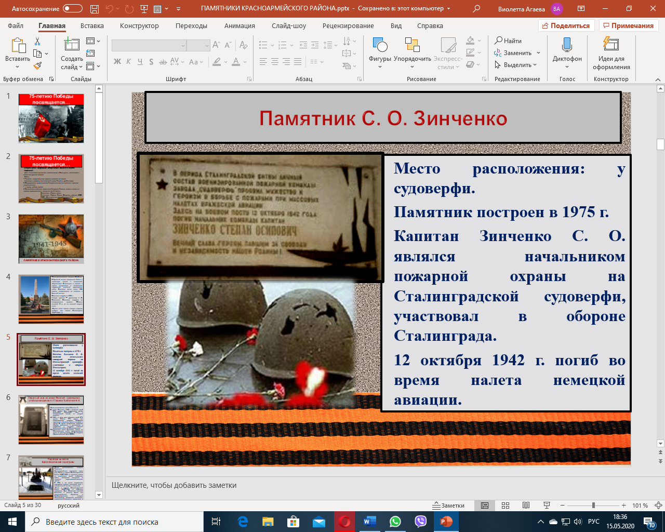Open the Animation (Анимация) tab
This screenshot has height=532, width=665.
coord(240,26)
